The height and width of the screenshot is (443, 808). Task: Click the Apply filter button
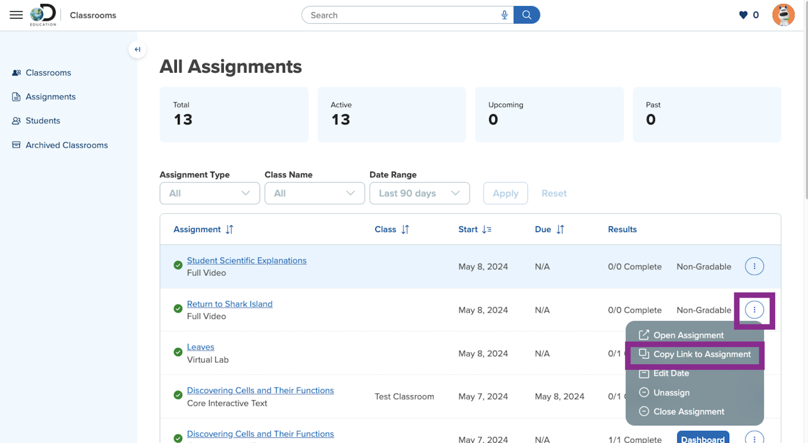505,193
